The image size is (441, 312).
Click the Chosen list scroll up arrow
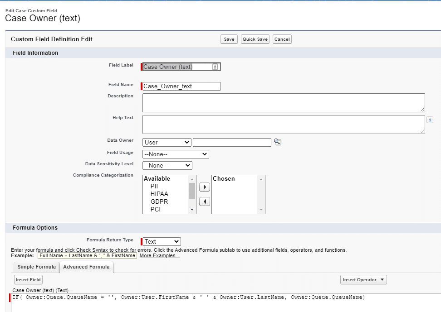tap(261, 179)
